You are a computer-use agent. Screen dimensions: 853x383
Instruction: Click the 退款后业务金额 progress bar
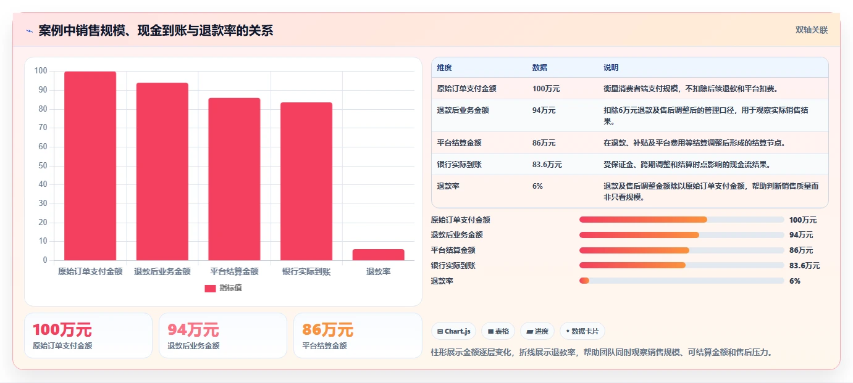pyautogui.click(x=682, y=235)
